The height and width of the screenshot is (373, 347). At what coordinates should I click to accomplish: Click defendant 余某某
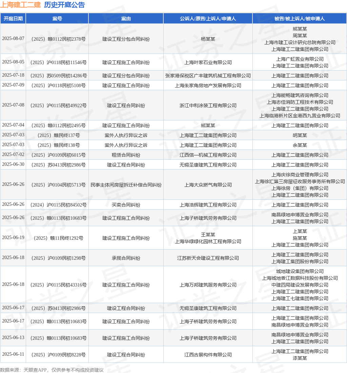(300, 145)
